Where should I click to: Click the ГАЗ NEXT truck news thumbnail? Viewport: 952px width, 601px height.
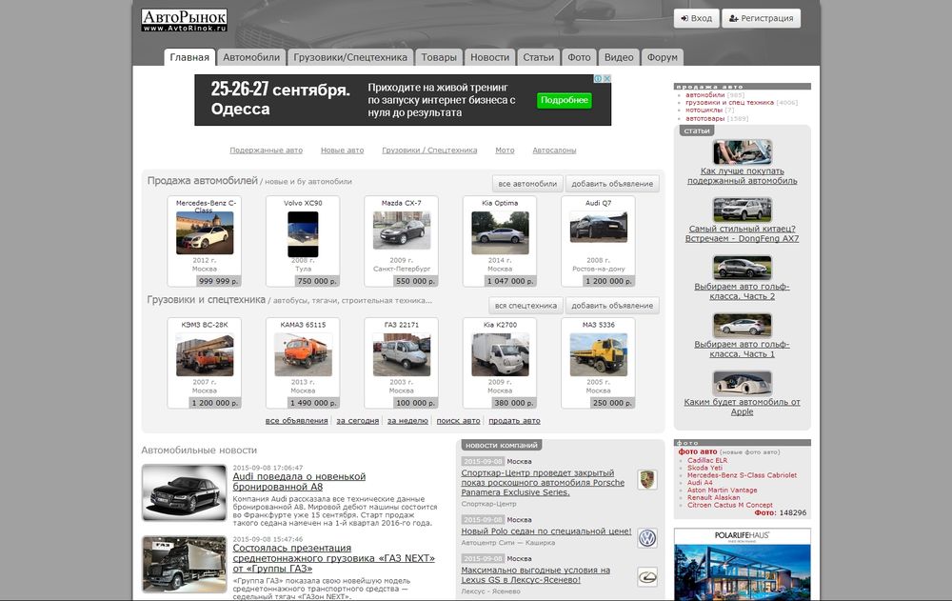[x=184, y=564]
